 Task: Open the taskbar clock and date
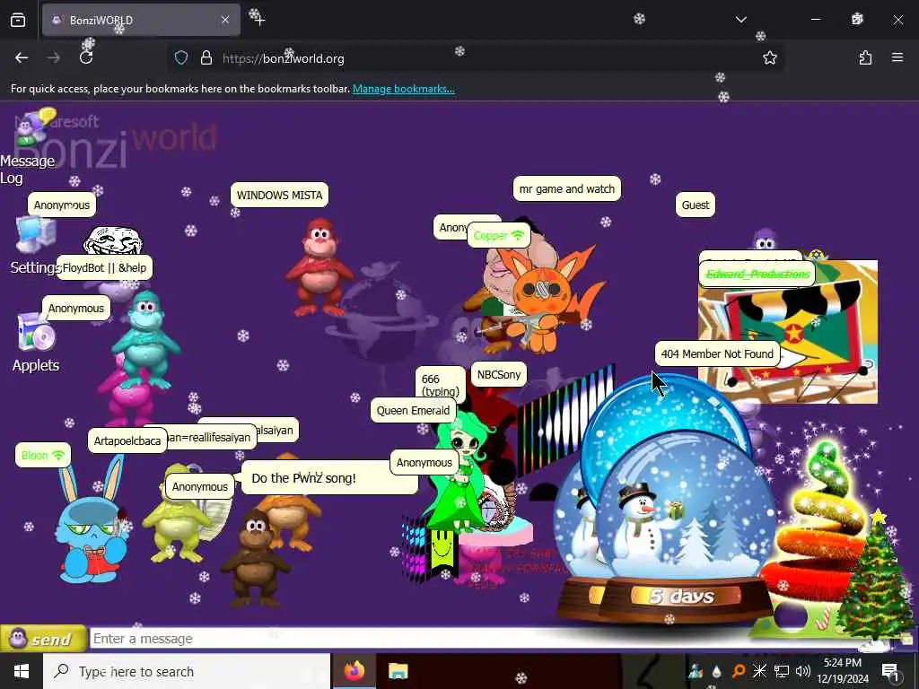coord(843,671)
